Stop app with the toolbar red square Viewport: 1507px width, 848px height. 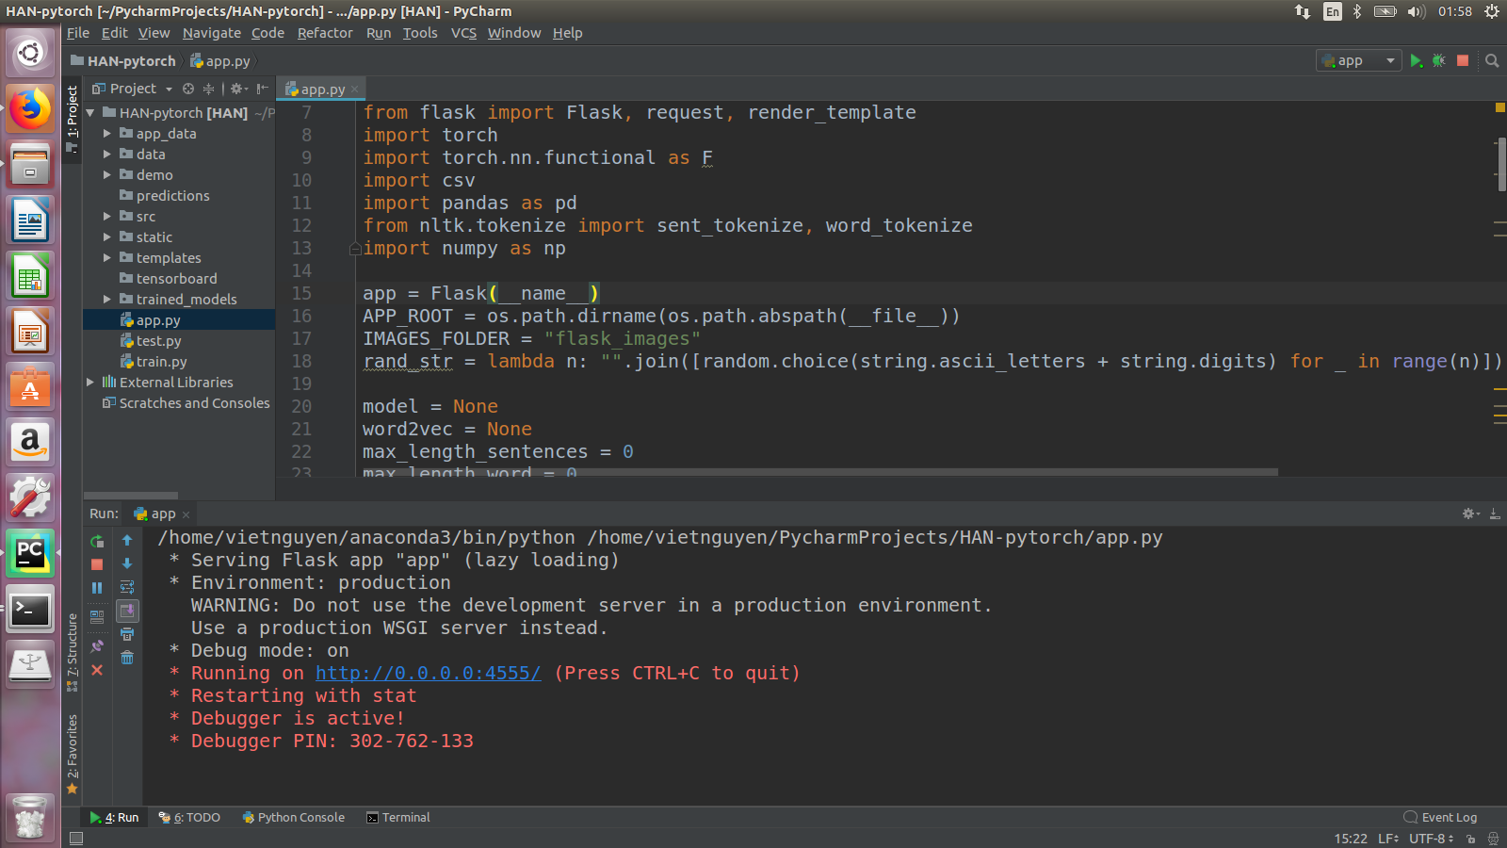click(x=1463, y=60)
